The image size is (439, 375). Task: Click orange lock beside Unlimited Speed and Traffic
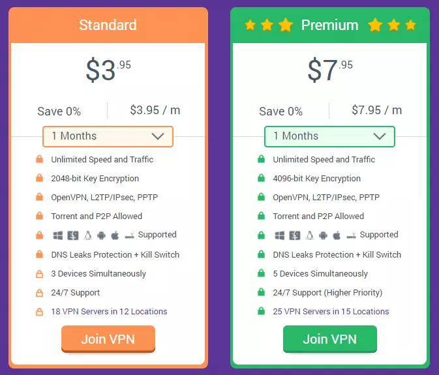point(39,160)
